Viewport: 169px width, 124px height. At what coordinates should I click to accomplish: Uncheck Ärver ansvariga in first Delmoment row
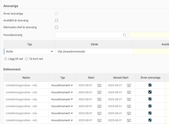(150, 85)
